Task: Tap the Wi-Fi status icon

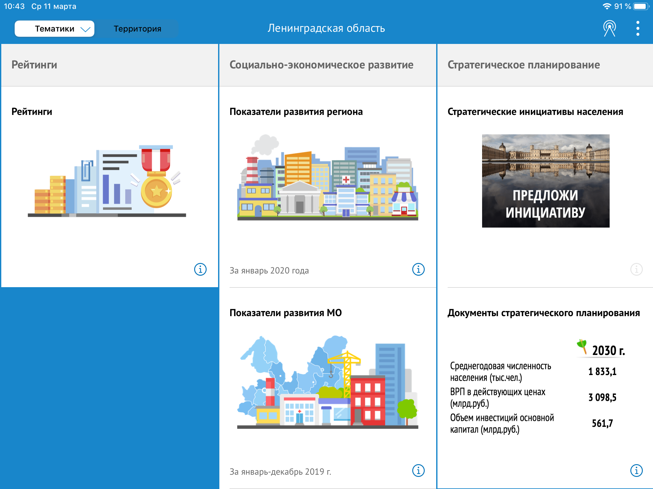Action: tap(607, 6)
